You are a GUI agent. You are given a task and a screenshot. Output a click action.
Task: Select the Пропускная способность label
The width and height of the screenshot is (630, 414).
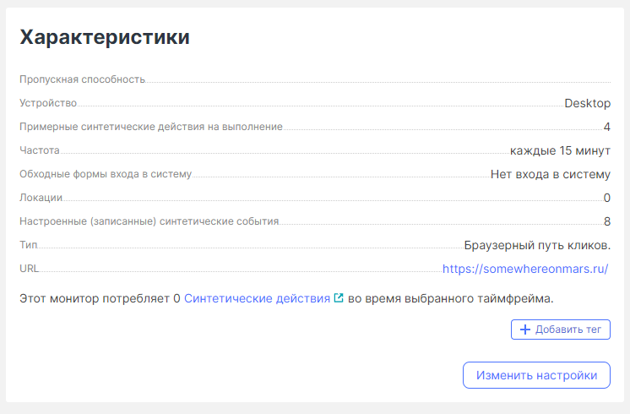[x=82, y=79]
